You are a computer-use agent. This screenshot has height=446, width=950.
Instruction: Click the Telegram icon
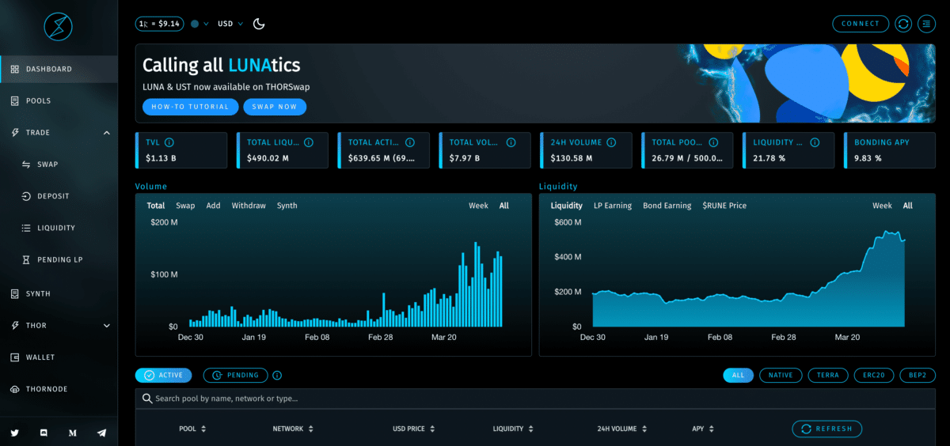coord(101,433)
